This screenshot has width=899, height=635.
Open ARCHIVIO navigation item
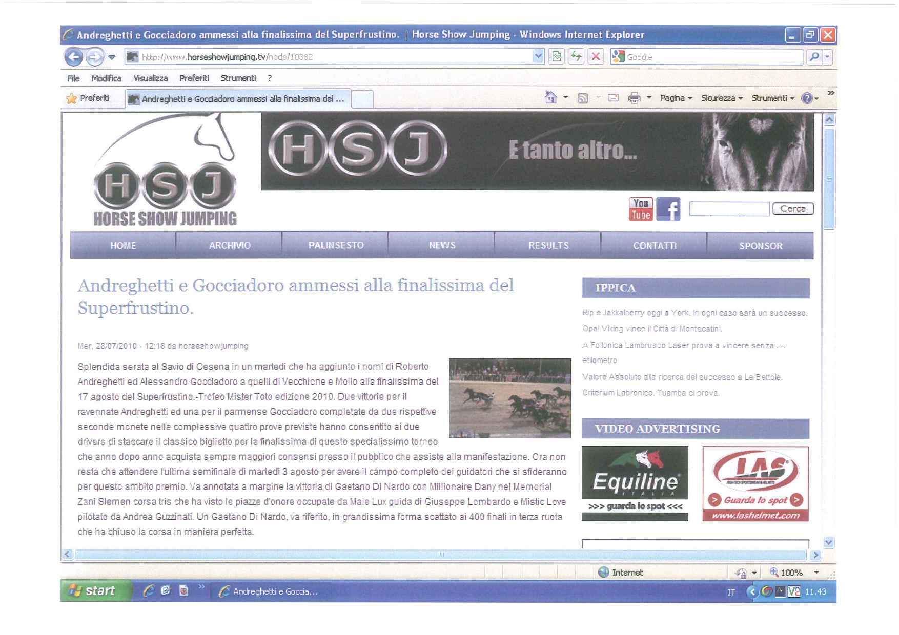point(230,246)
